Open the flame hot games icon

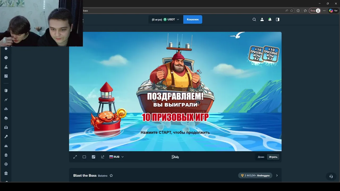6,118
